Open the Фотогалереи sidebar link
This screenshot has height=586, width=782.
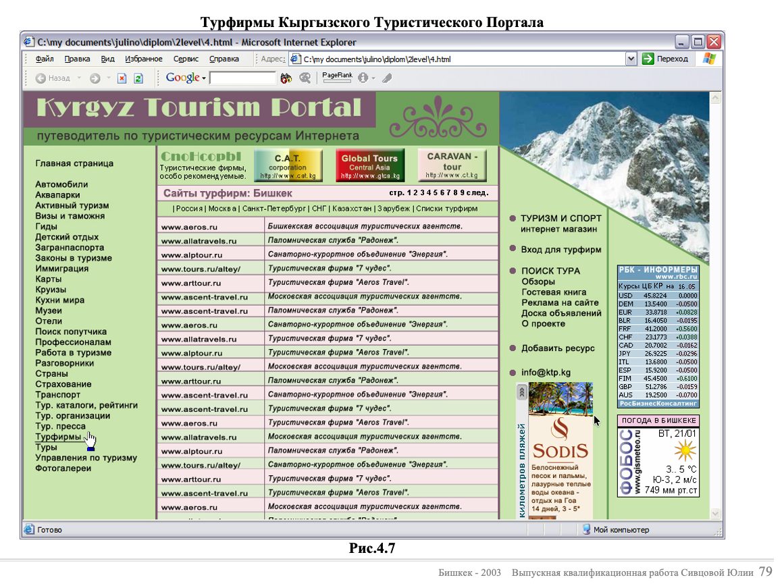pyautogui.click(x=63, y=469)
